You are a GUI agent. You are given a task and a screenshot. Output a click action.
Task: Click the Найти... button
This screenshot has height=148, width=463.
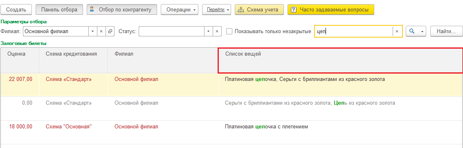pos(446,31)
